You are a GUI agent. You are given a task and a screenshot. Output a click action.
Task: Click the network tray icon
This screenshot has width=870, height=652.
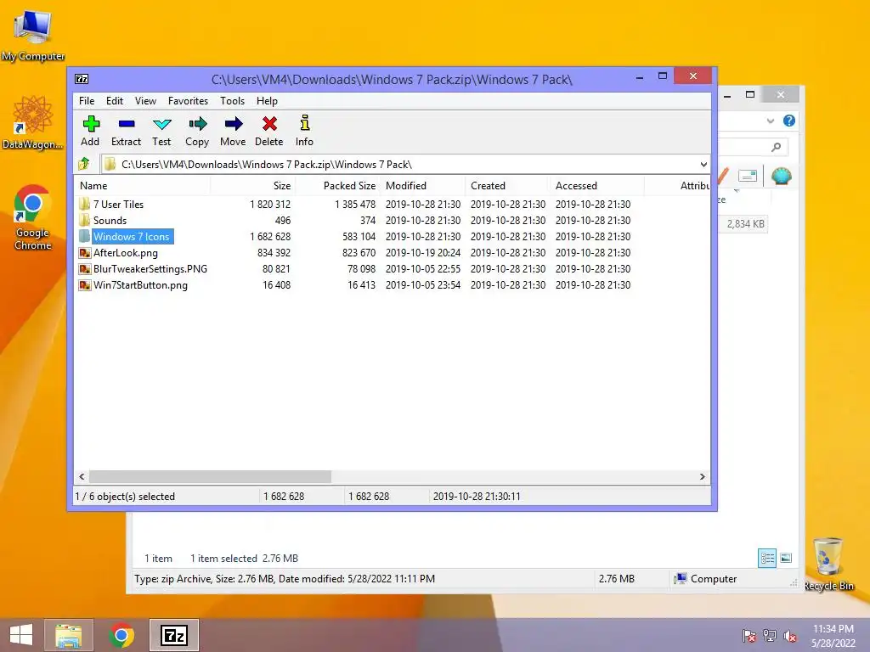(770, 635)
